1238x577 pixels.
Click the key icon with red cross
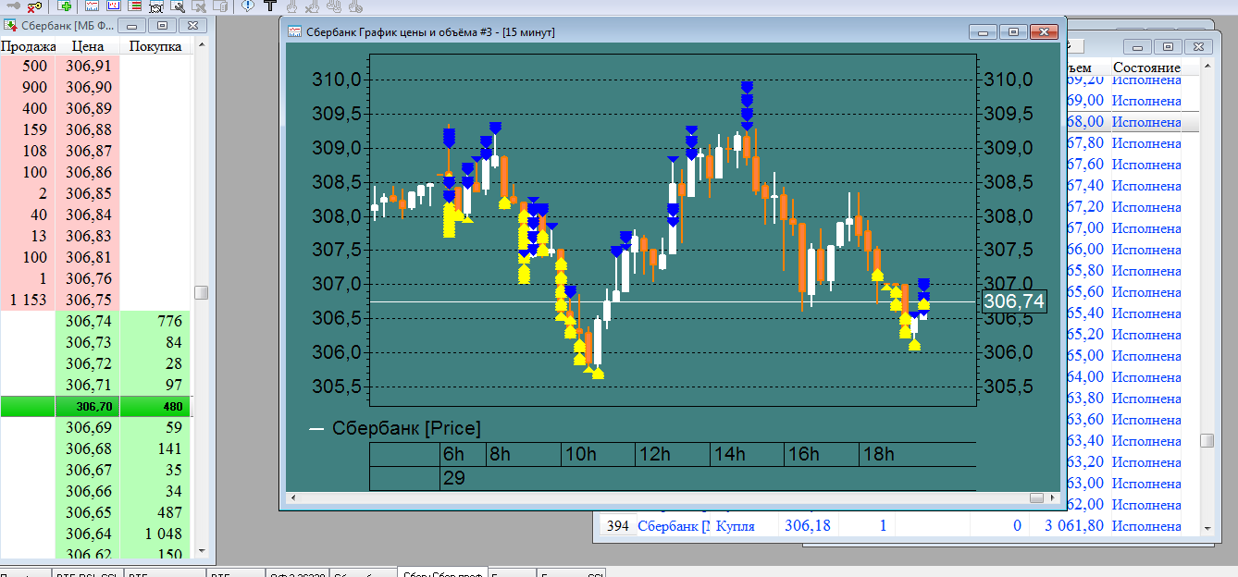tap(35, 6)
